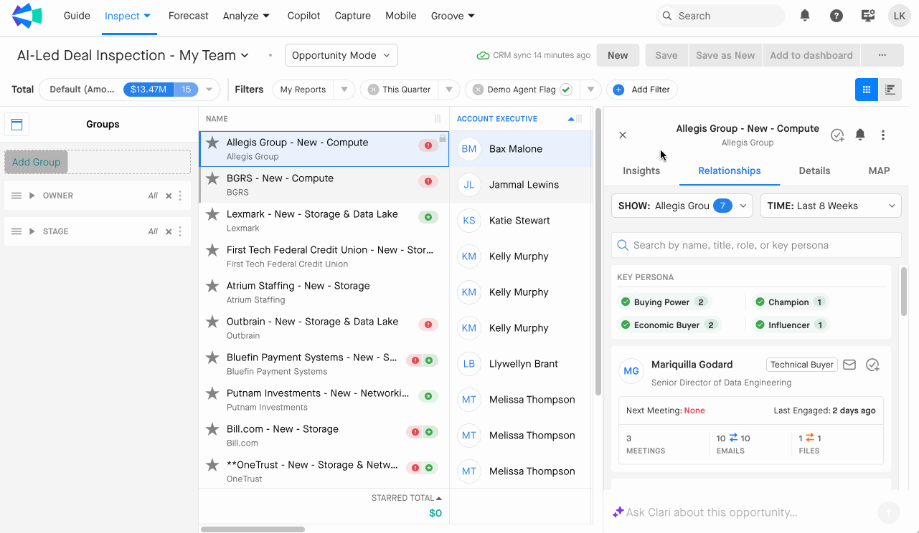Click the Add Group button
Image resolution: width=919 pixels, height=533 pixels.
click(x=37, y=162)
